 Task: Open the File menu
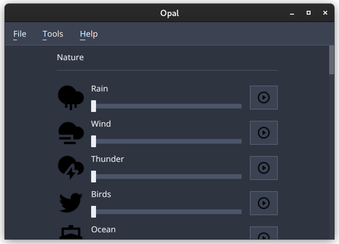[20, 34]
